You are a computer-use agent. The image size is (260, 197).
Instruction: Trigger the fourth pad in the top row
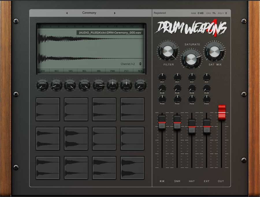tap(133, 109)
